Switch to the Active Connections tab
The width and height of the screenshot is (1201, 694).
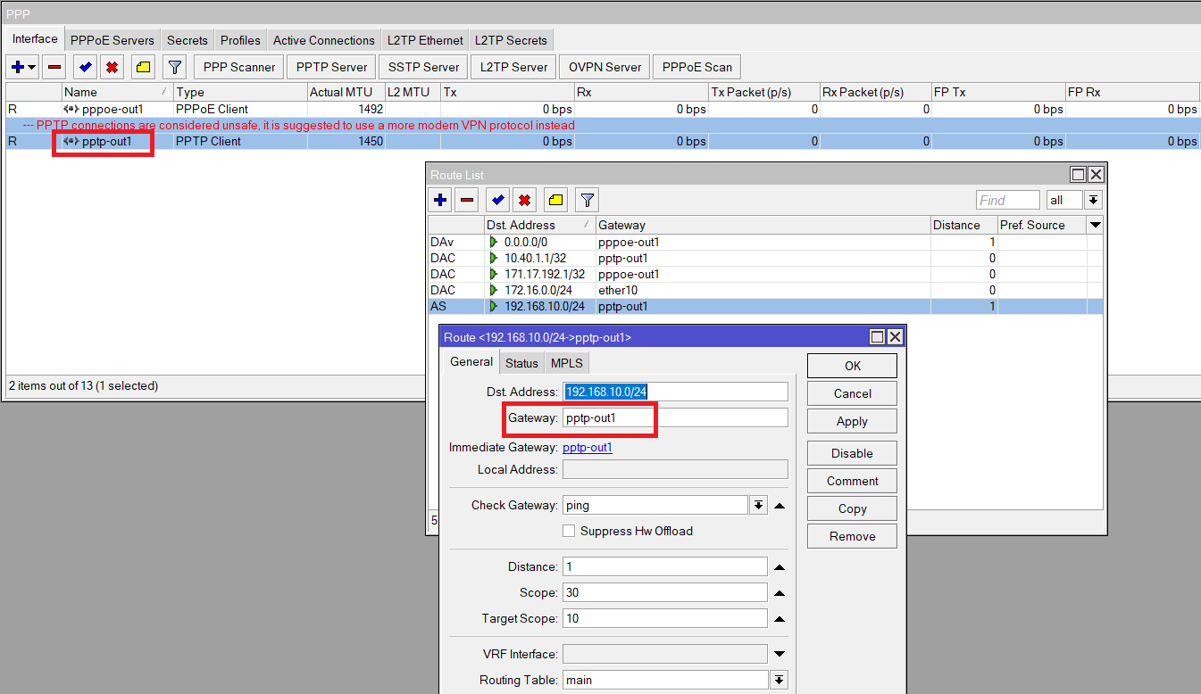coord(323,40)
